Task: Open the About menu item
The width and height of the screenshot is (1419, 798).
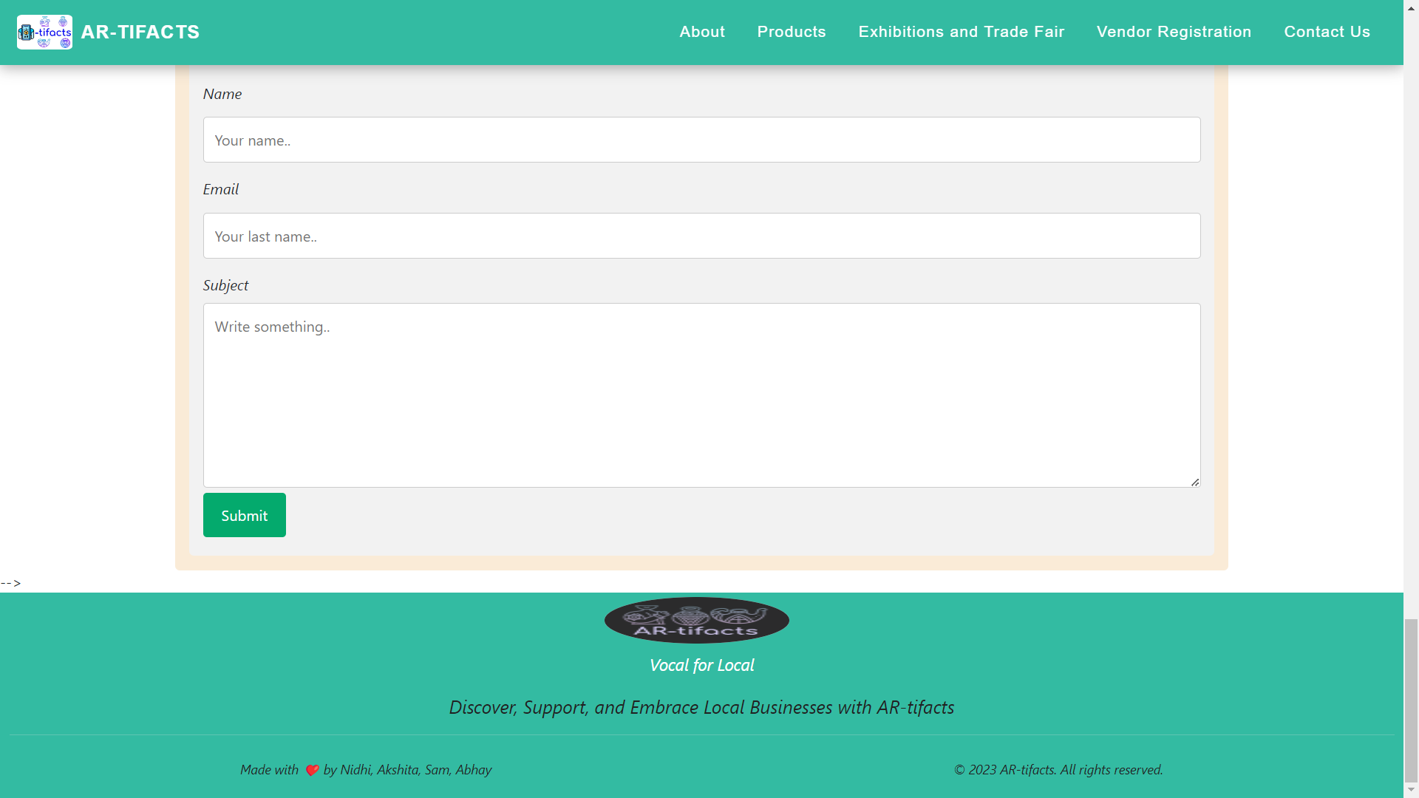Action: 701,32
